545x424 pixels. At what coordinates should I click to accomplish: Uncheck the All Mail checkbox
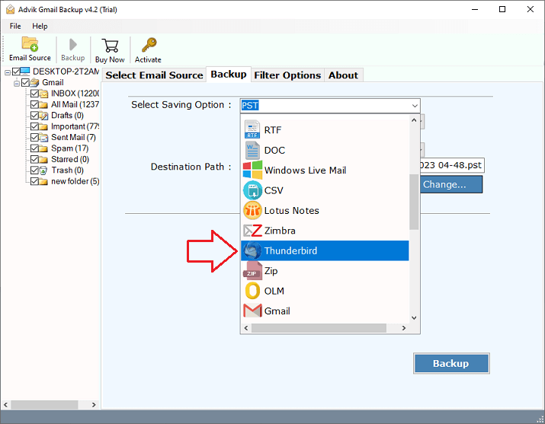[34, 104]
